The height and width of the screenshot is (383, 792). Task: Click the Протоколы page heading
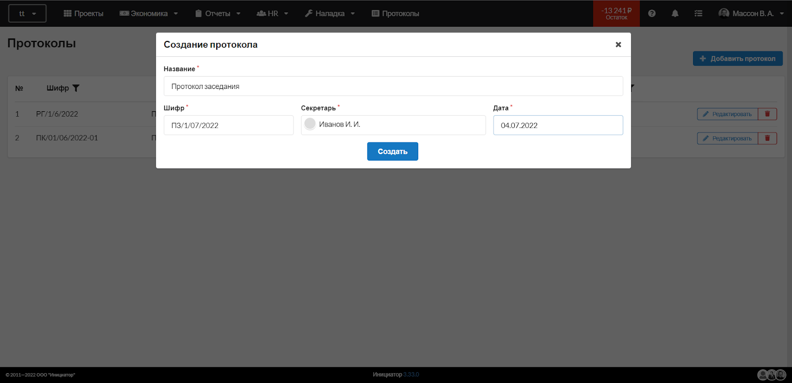click(42, 43)
